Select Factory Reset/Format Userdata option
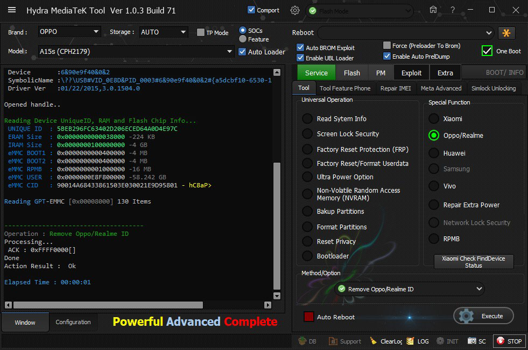This screenshot has height=350, width=528. tap(307, 163)
